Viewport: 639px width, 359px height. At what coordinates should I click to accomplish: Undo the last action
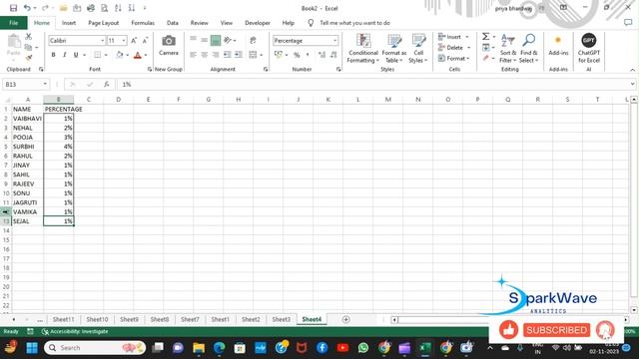coord(27,8)
